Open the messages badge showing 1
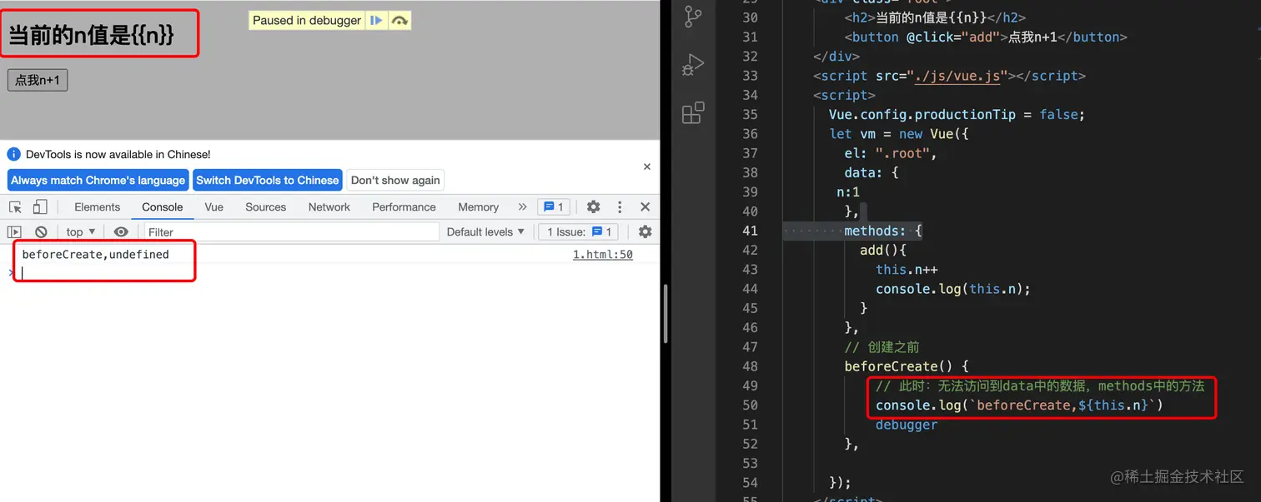This screenshot has width=1261, height=502. (x=553, y=206)
